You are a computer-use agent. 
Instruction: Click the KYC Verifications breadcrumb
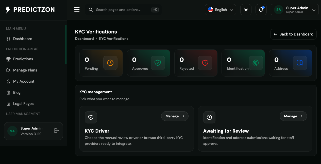tap(114, 39)
